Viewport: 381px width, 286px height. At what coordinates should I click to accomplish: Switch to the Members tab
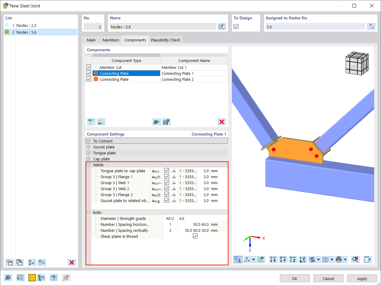click(111, 40)
